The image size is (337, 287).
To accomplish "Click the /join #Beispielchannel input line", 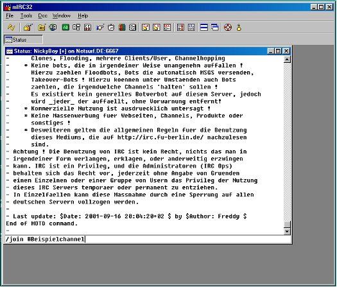I will point(148,239).
